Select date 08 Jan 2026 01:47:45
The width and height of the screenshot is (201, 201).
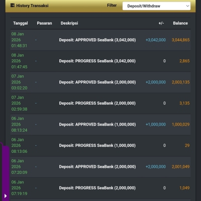coord(19,61)
